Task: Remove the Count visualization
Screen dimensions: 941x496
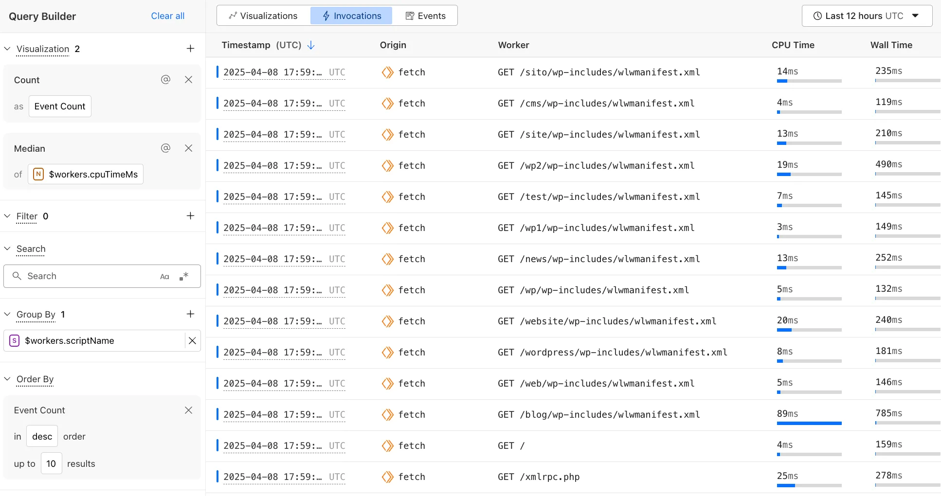Action: click(189, 80)
